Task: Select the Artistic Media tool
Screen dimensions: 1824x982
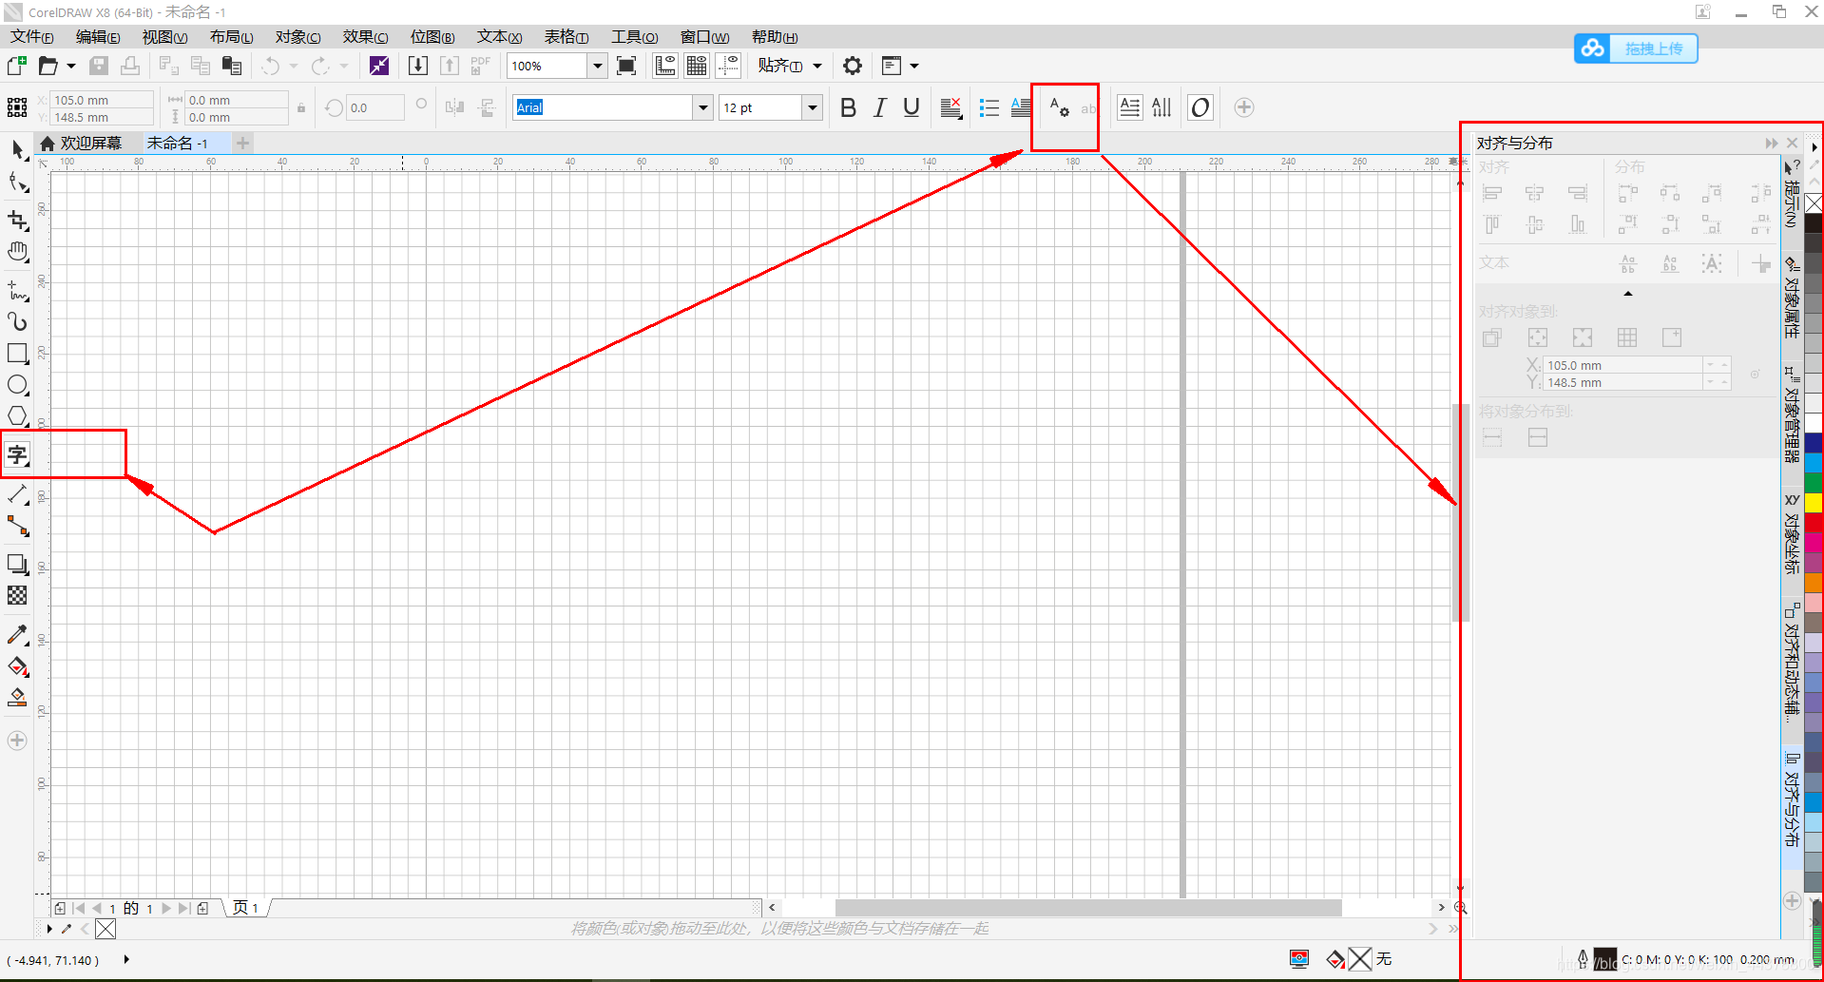Action: point(17,322)
